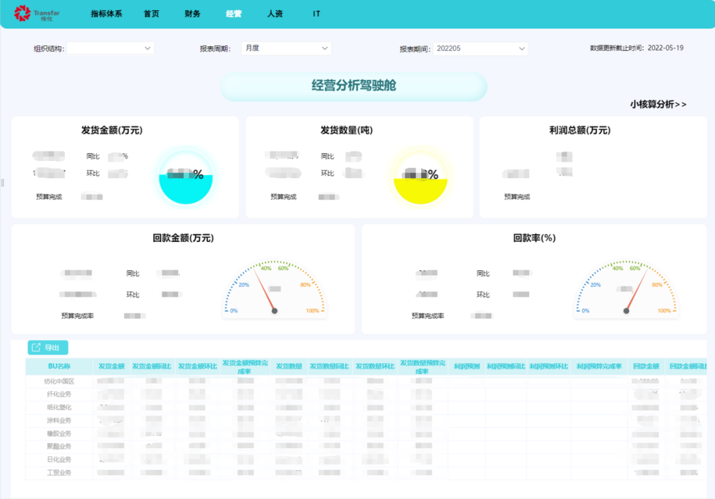Viewport: 715px width, 499px height.
Task: Click the export icon on the 导出 button
Action: pyautogui.click(x=36, y=347)
